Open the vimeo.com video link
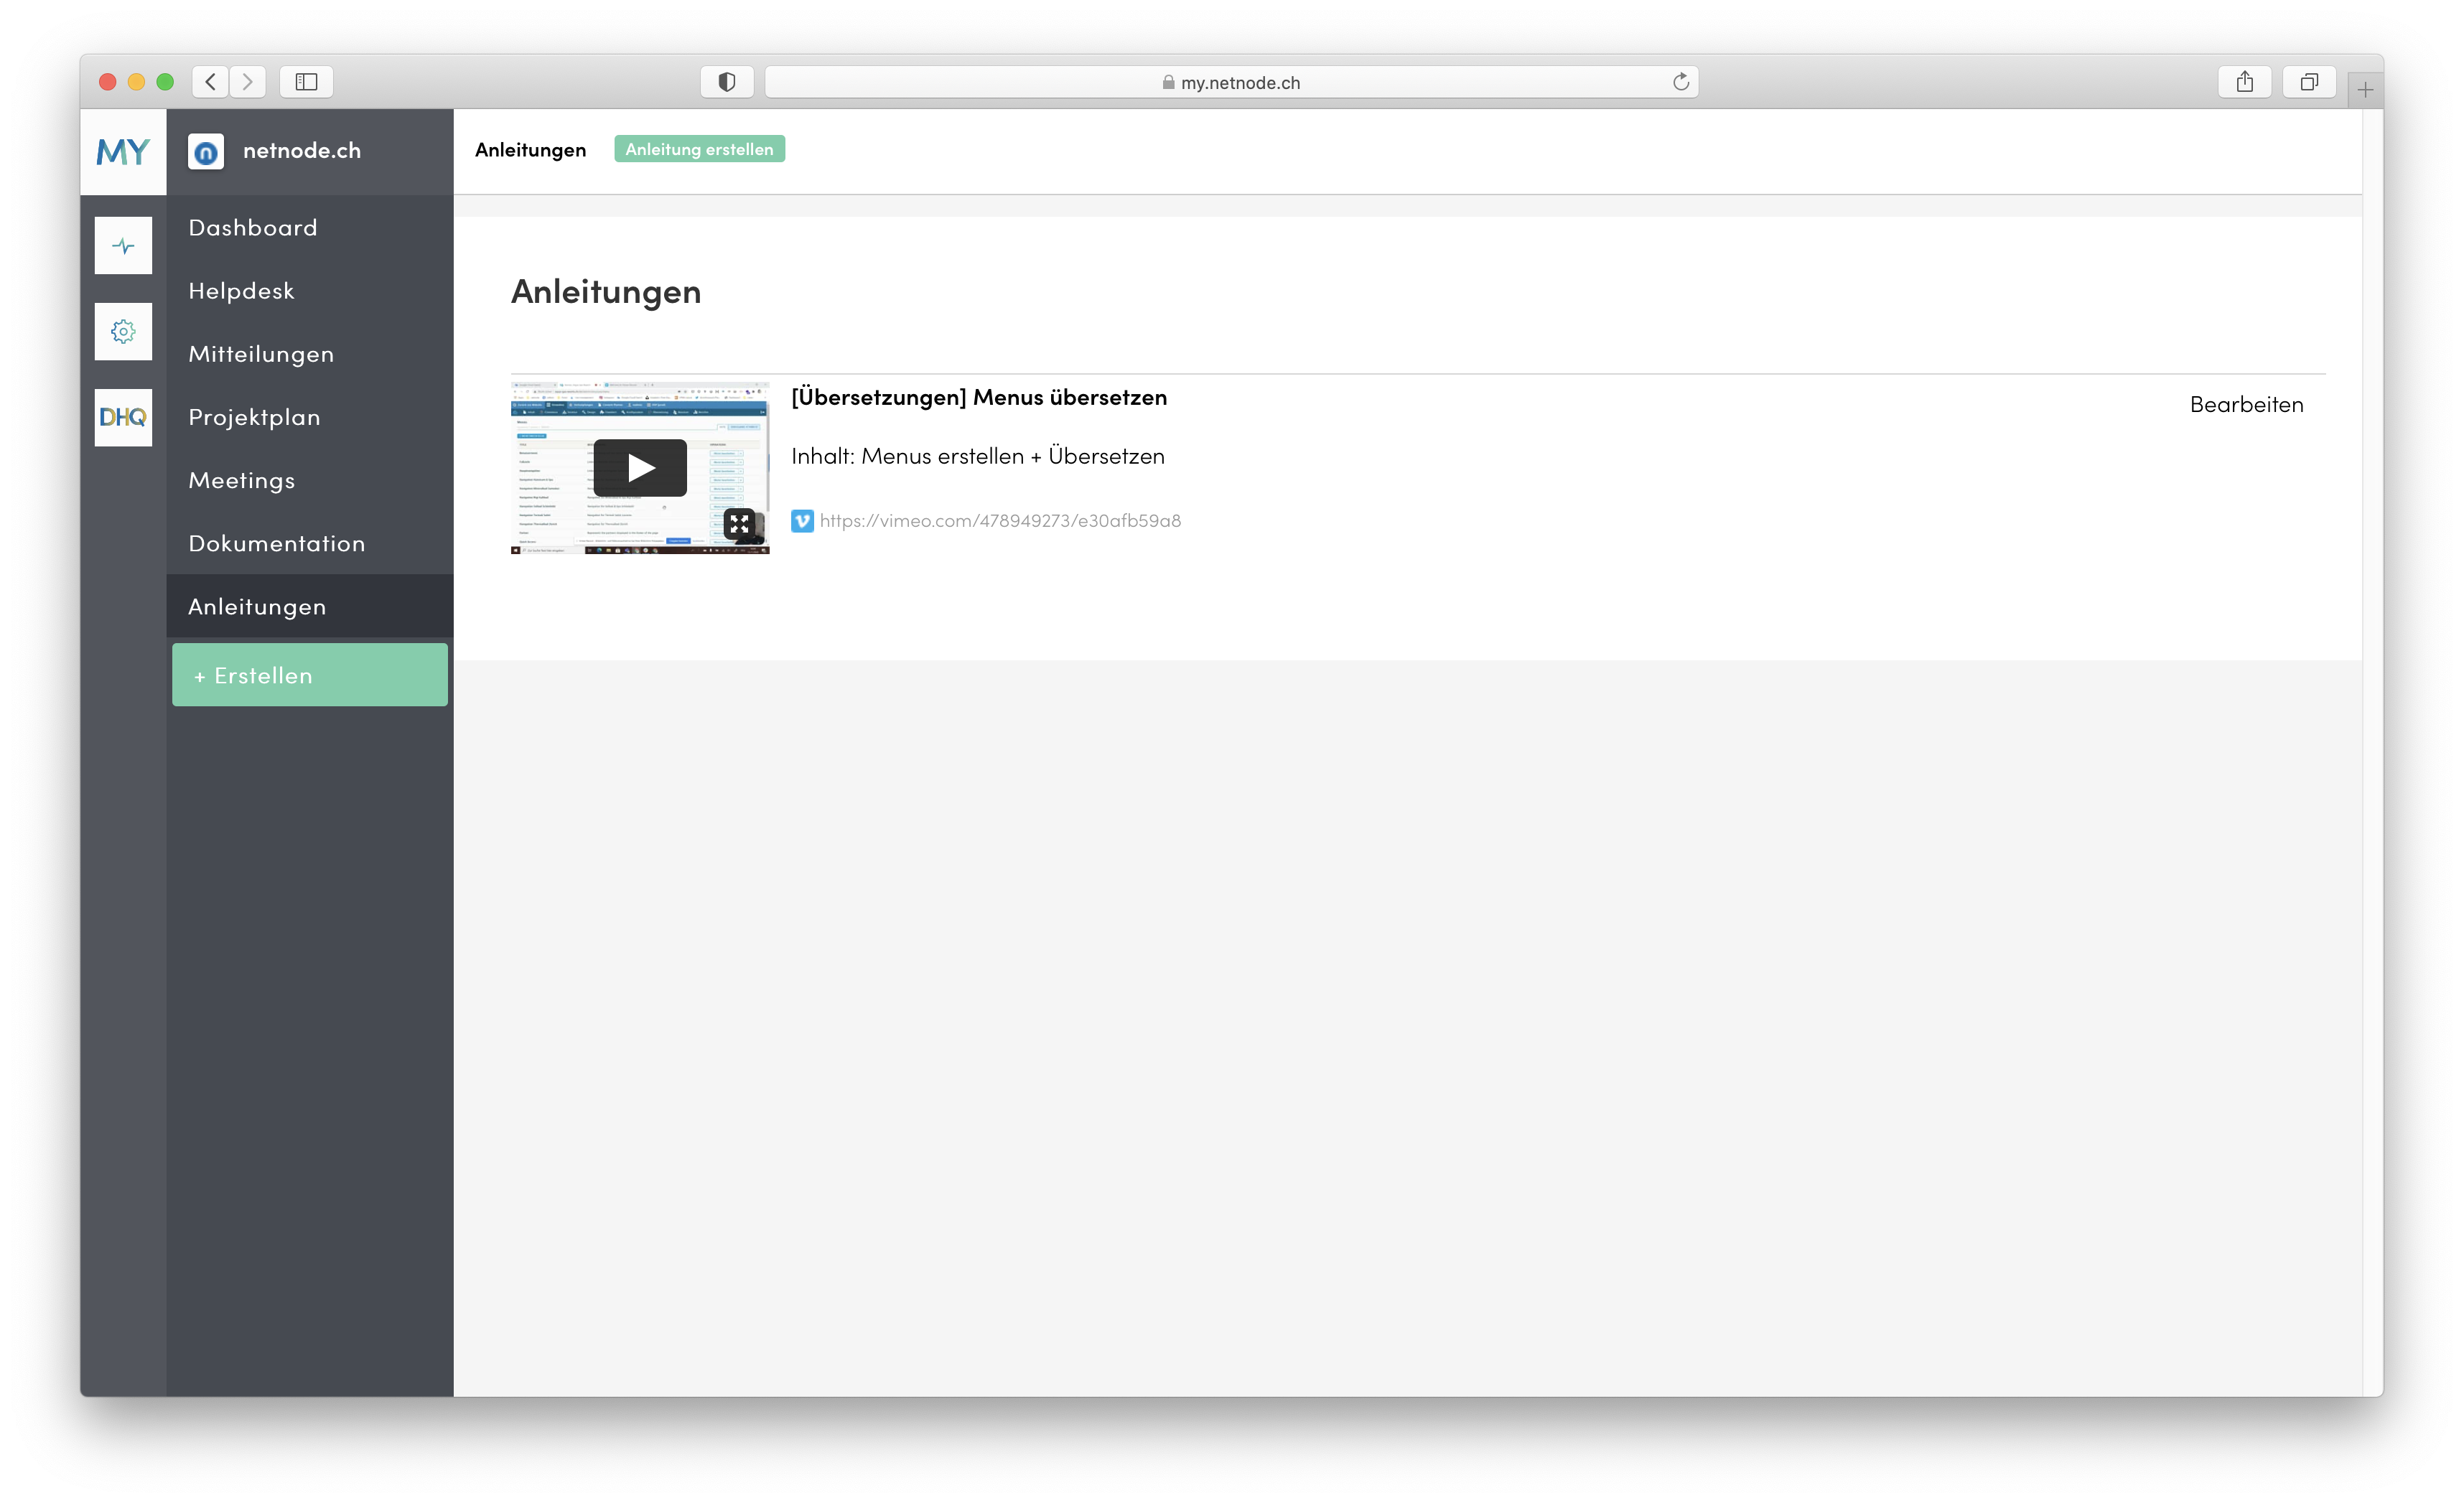The image size is (2464, 1503). [1000, 521]
